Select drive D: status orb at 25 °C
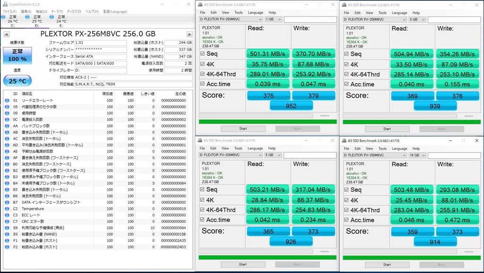484x273 pixels. (x=27, y=17)
